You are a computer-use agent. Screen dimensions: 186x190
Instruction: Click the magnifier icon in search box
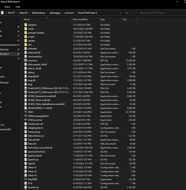pos(136,13)
